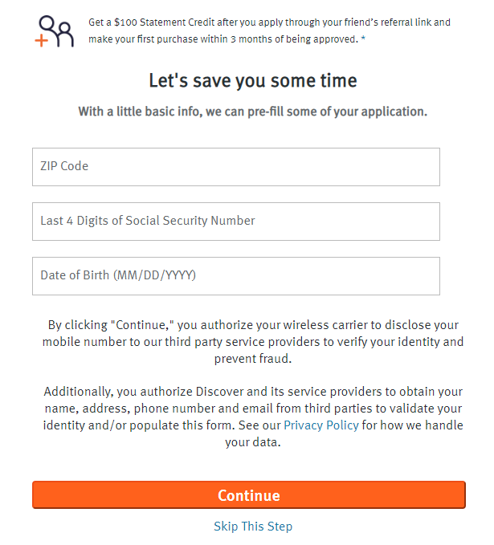Image resolution: width=494 pixels, height=545 pixels.
Task: Open the Privacy Policy link
Action: 321,425
